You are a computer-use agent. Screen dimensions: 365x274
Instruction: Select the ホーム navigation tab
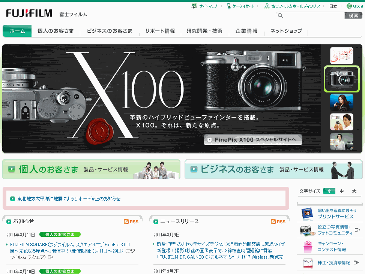point(17,31)
